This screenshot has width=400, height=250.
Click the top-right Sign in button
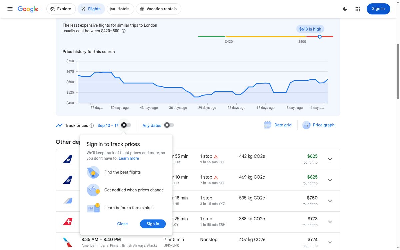click(378, 9)
